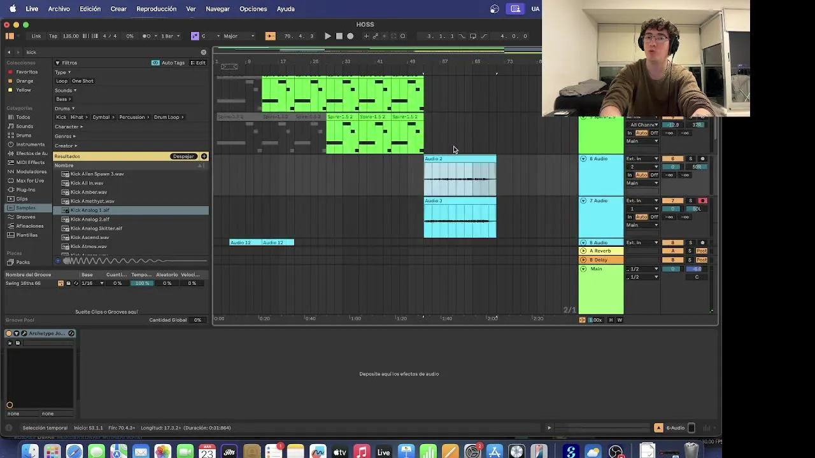The image size is (815, 458).
Task: Toggle Automation Arm icon
Action: tap(375, 36)
